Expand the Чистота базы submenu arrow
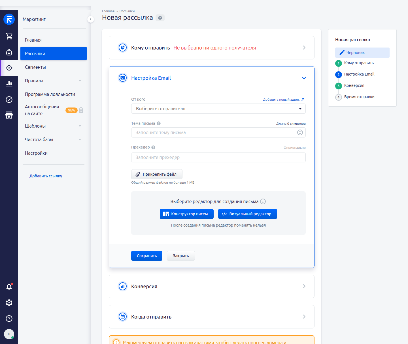 [x=80, y=140]
